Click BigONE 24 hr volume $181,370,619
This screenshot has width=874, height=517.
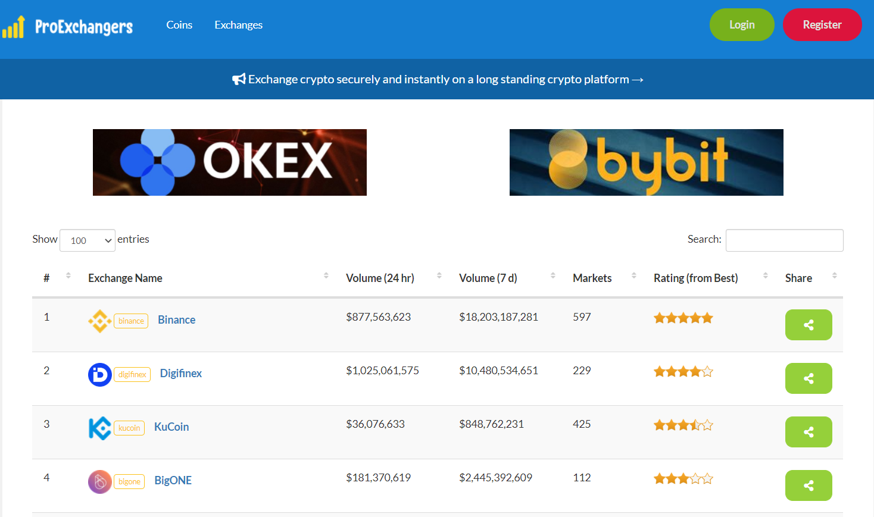point(379,478)
